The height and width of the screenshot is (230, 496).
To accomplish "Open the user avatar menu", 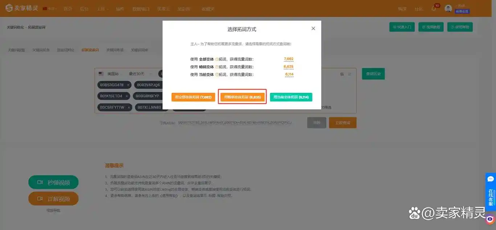I will tap(448, 8).
